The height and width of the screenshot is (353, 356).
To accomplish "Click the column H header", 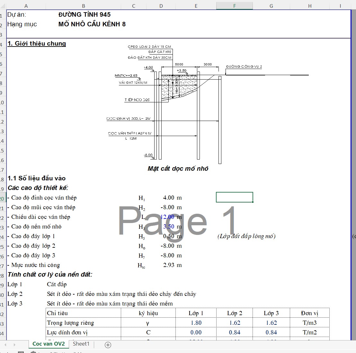I will coord(309,6).
